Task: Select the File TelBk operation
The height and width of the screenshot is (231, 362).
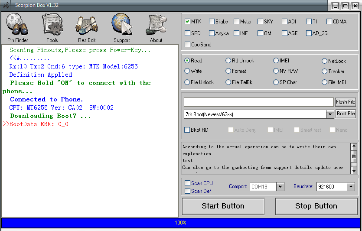Action: 228,82
